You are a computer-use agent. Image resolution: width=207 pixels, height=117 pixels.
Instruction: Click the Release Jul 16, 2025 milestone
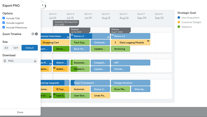click(x=80, y=30)
